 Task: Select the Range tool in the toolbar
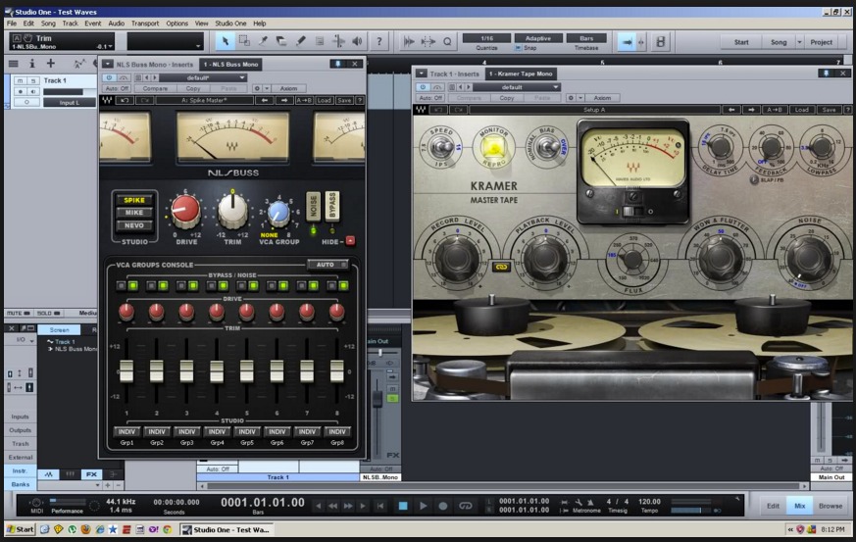tap(244, 41)
